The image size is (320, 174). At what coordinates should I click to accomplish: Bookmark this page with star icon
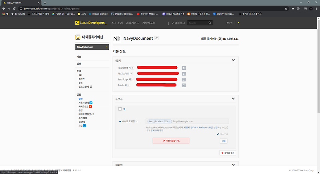pyautogui.click(x=286, y=8)
